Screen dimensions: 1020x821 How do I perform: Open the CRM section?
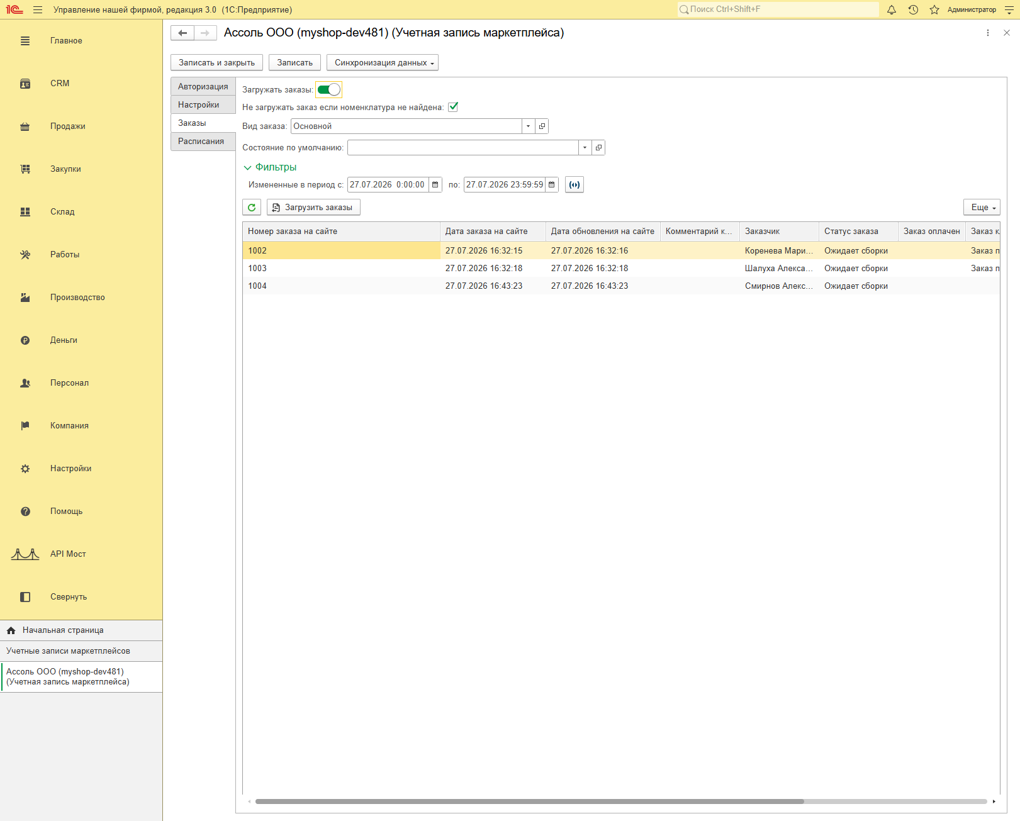tap(81, 84)
